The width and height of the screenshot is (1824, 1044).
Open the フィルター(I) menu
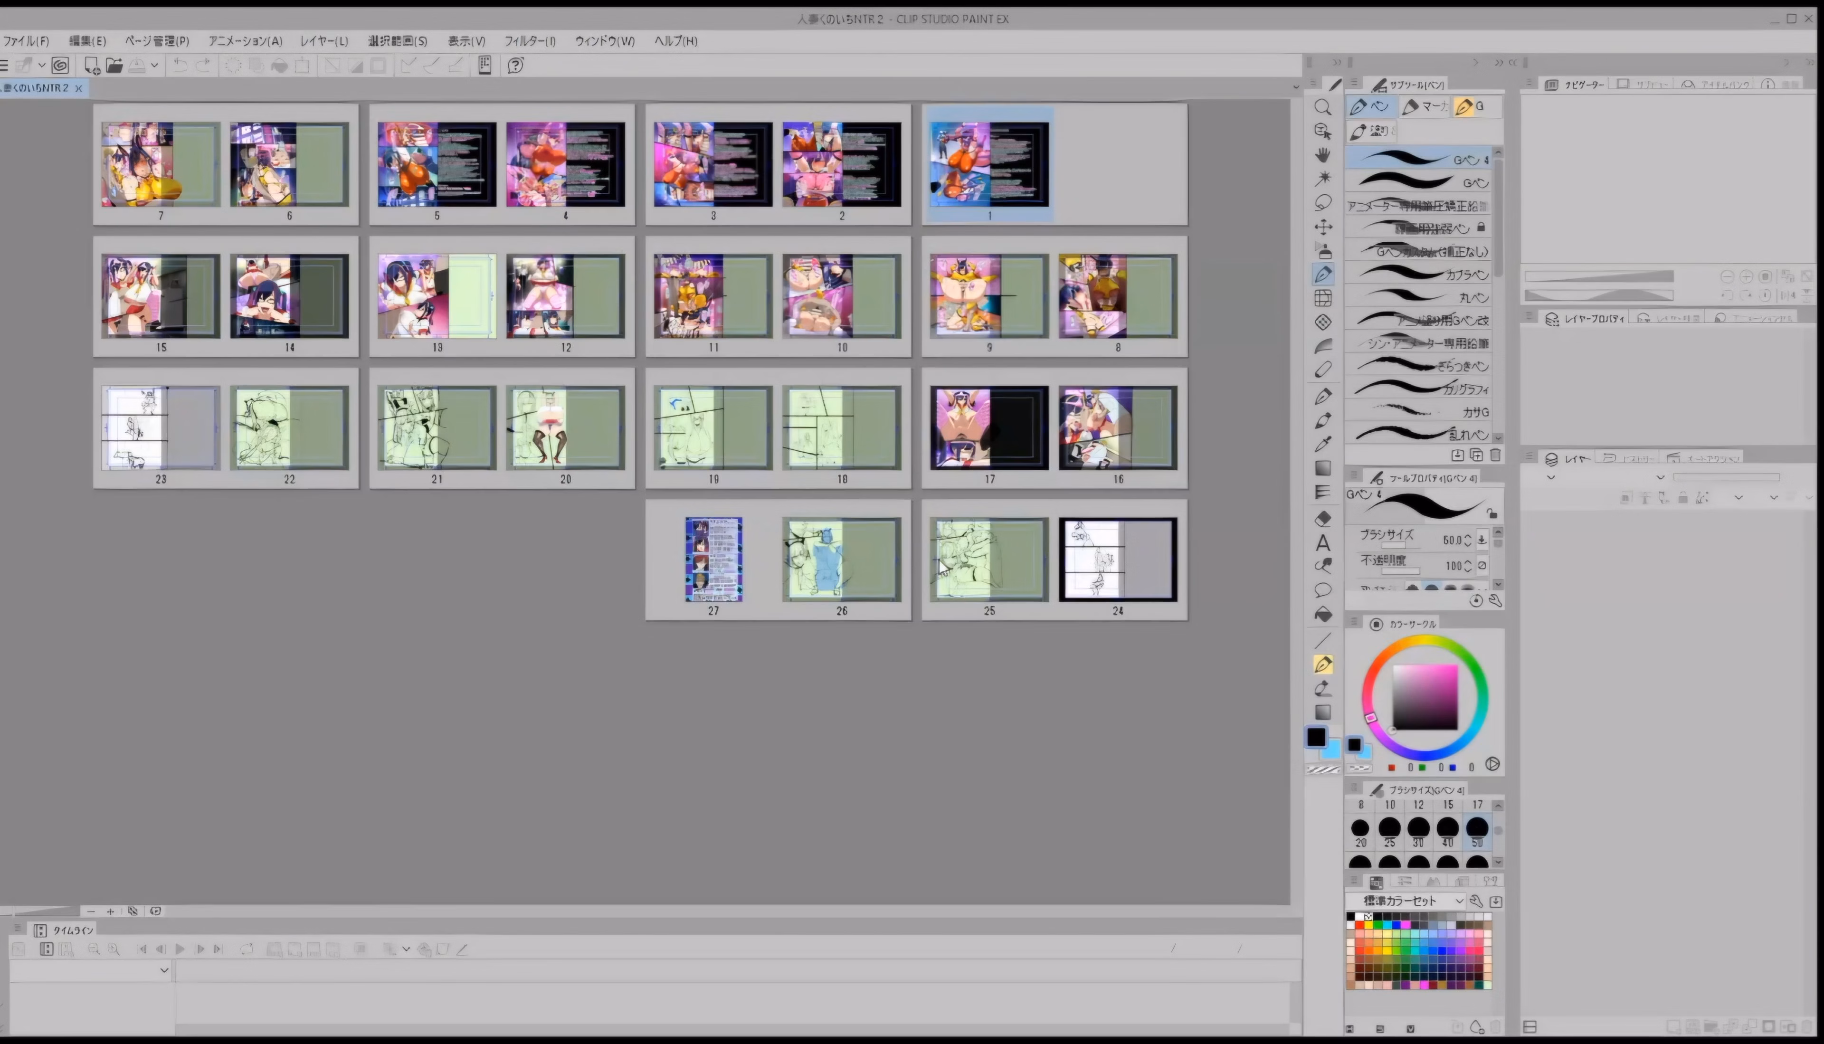(x=530, y=41)
